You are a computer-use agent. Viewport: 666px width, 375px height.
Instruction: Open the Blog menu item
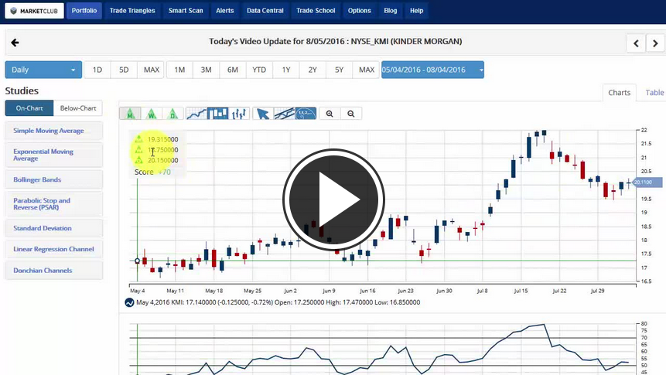[x=391, y=11]
